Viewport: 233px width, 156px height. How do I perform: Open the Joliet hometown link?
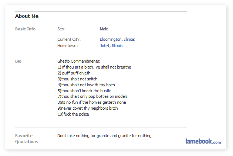(105, 46)
